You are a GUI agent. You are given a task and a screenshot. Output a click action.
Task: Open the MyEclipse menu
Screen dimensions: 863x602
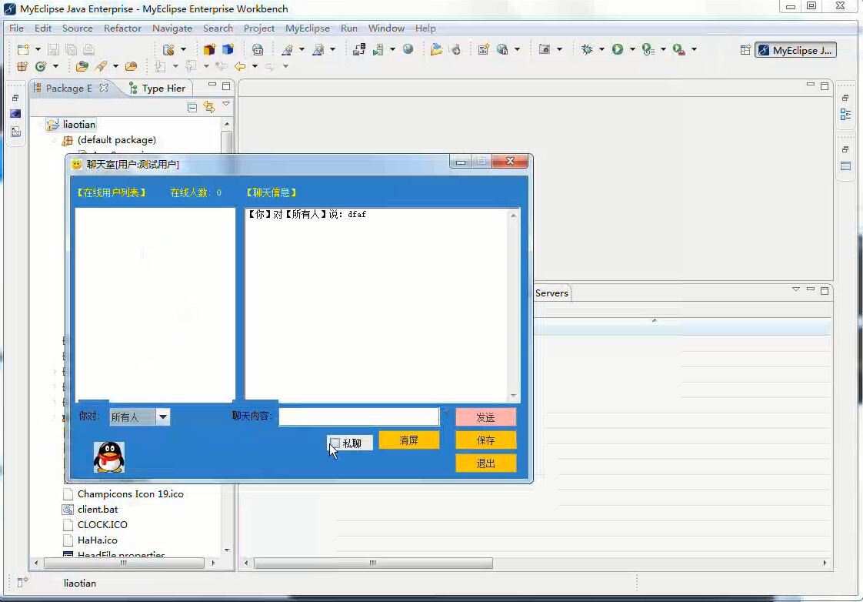point(307,28)
